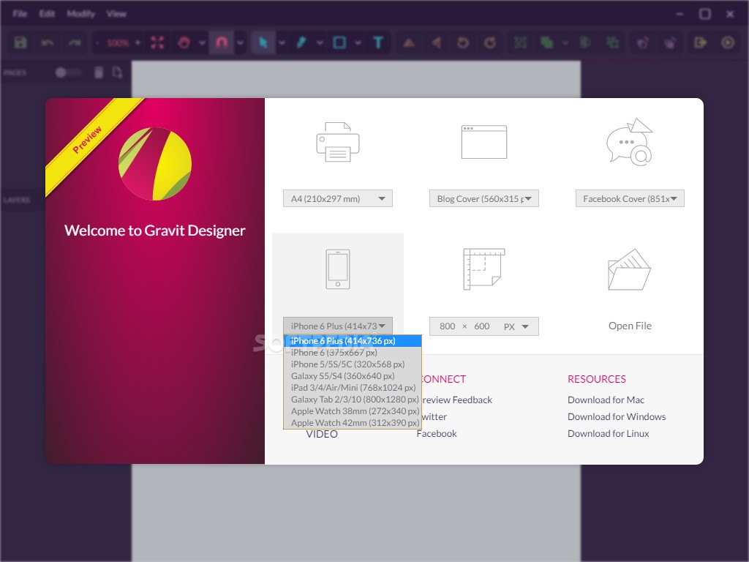Click the group selection icon
The image size is (749, 562).
pyautogui.click(x=520, y=42)
